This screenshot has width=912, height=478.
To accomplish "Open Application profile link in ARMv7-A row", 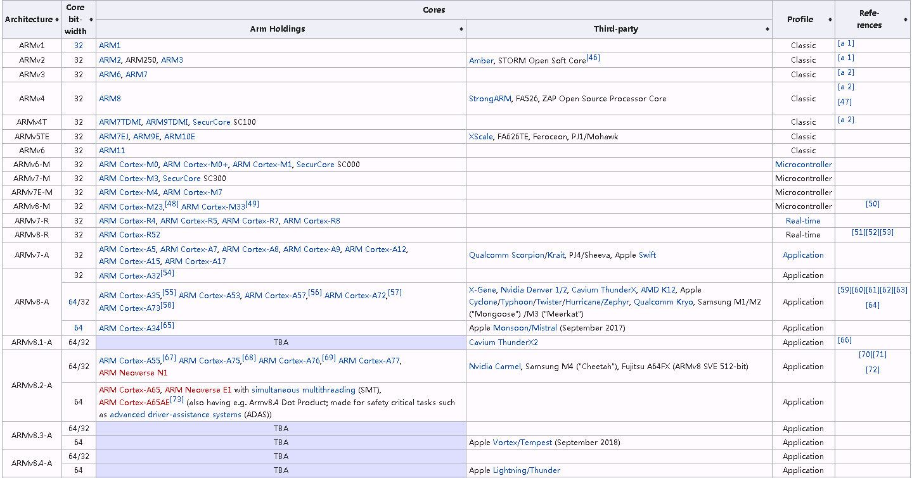I will point(803,255).
